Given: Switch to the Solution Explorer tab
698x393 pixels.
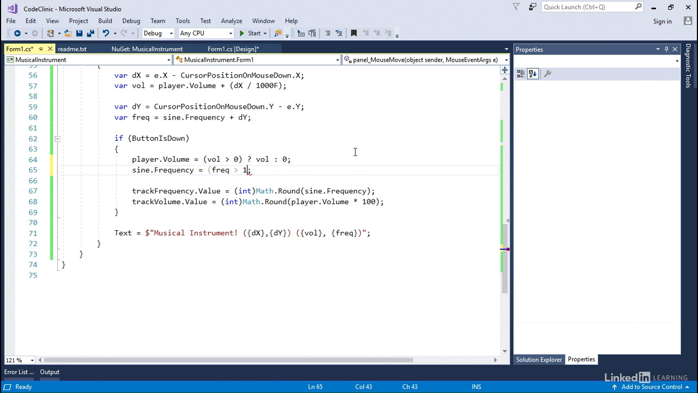Looking at the screenshot, I should pos(539,360).
